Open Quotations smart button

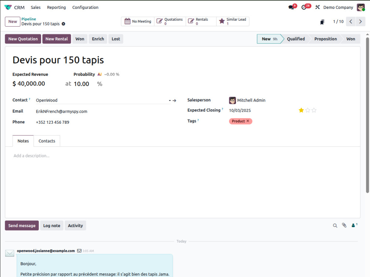click(170, 21)
